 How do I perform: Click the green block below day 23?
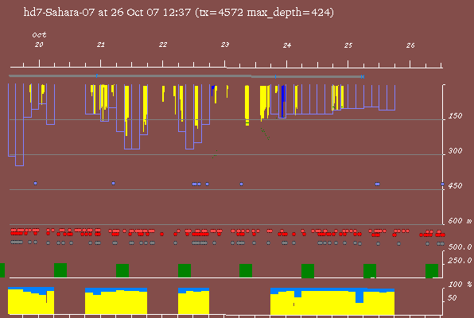coord(246,270)
